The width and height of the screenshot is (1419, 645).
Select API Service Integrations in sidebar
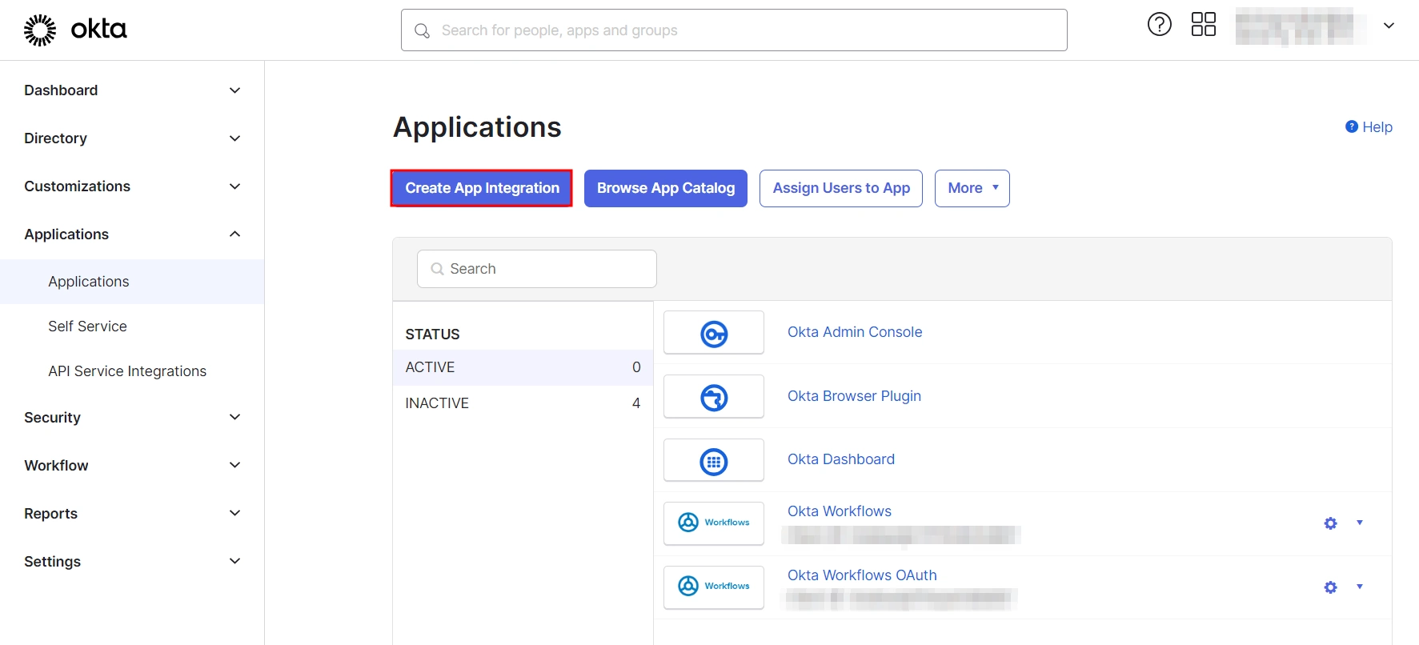pos(127,371)
